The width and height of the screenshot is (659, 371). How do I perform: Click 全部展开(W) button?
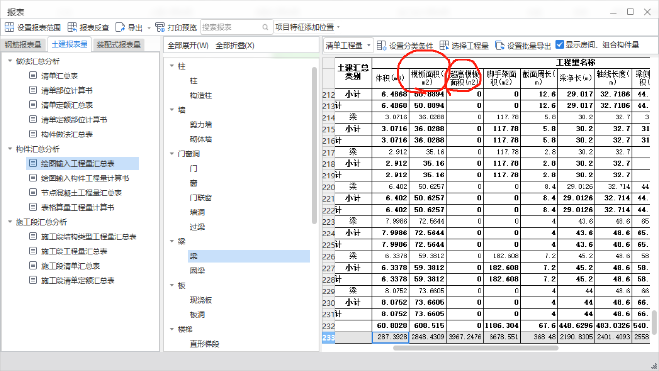pyautogui.click(x=188, y=45)
